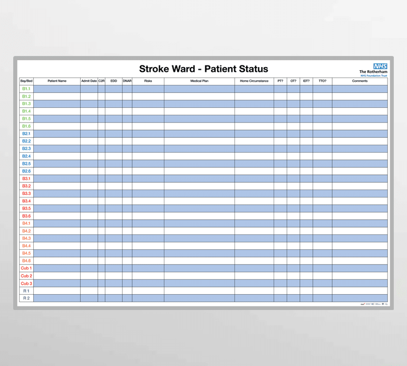Select the Patient Name column header
407x366 pixels.
pos(57,81)
